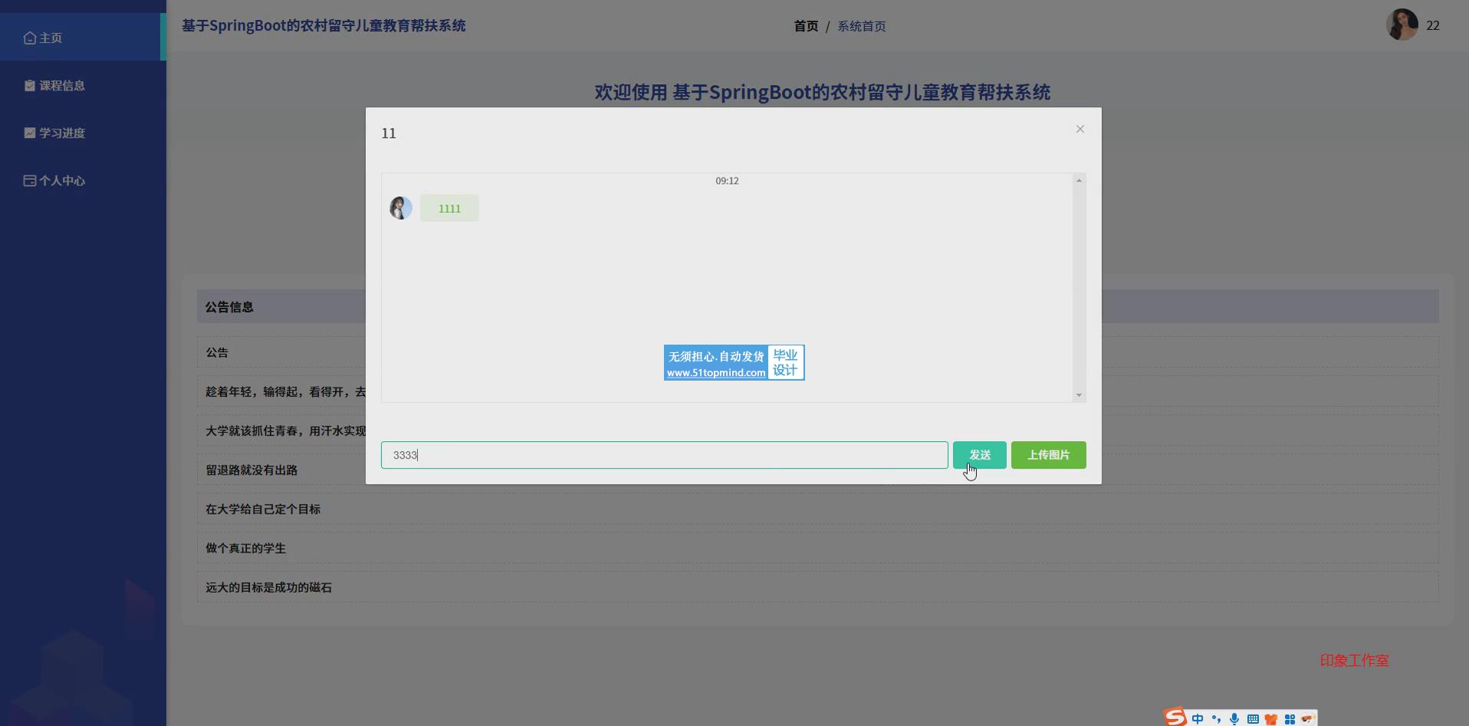Open 课程信息 in the sidebar
Image resolution: width=1469 pixels, height=726 pixels.
pyautogui.click(x=61, y=86)
